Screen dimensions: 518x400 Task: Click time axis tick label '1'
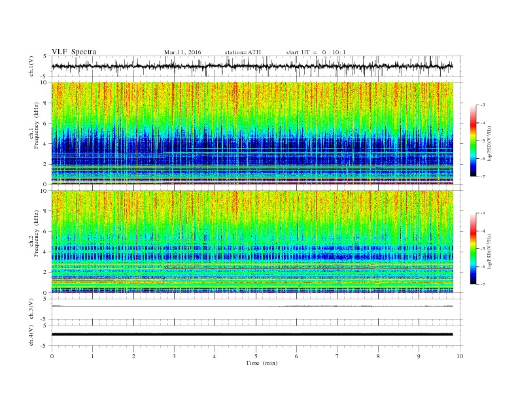coord(92,356)
